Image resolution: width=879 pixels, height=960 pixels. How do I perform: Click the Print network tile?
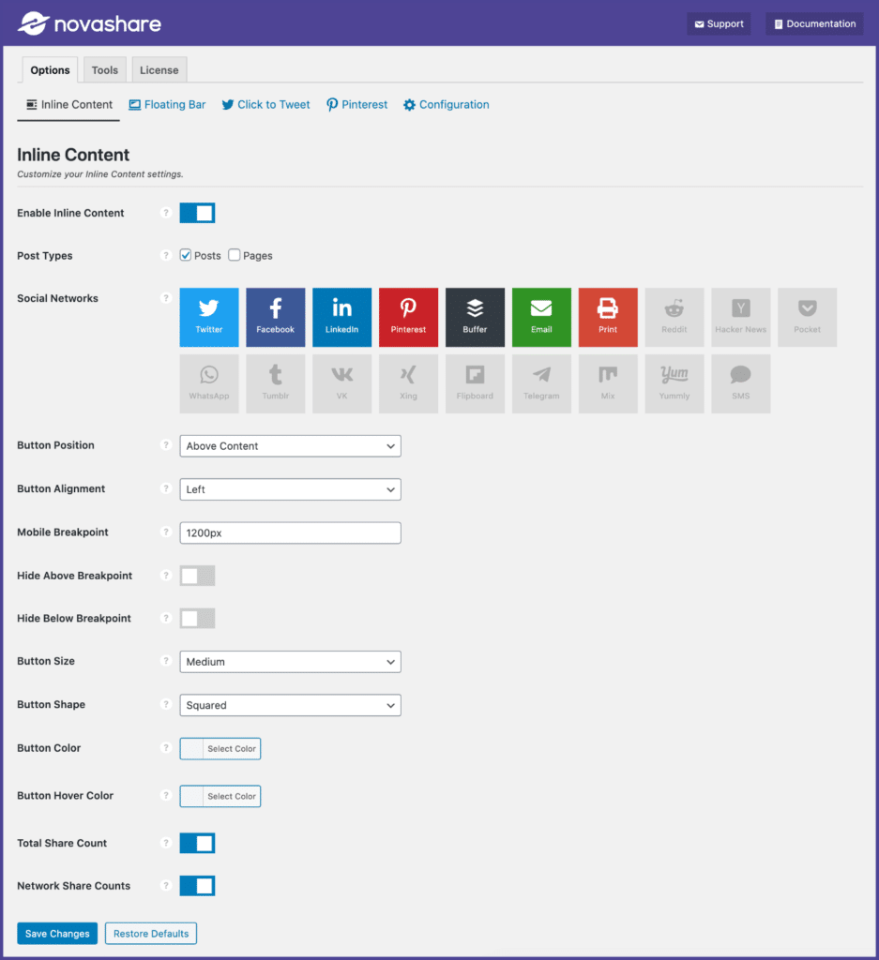608,317
